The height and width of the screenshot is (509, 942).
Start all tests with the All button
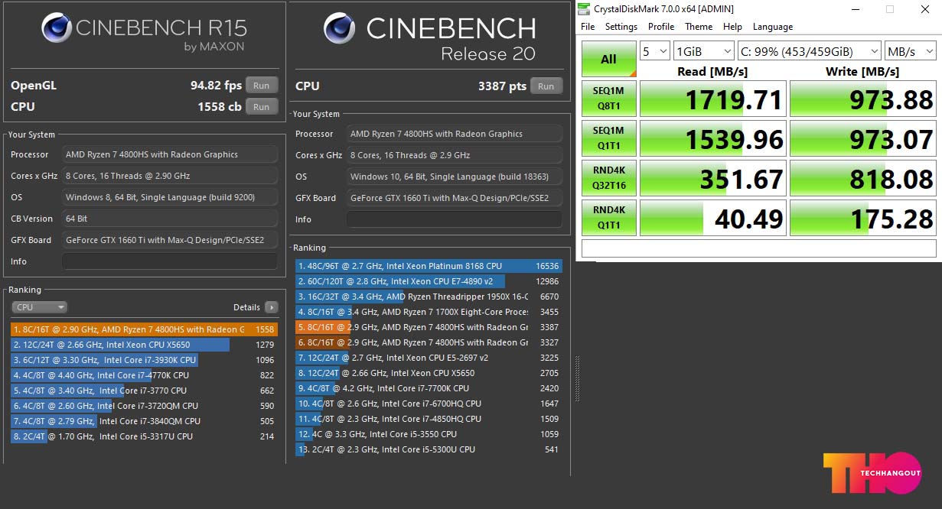coord(608,59)
